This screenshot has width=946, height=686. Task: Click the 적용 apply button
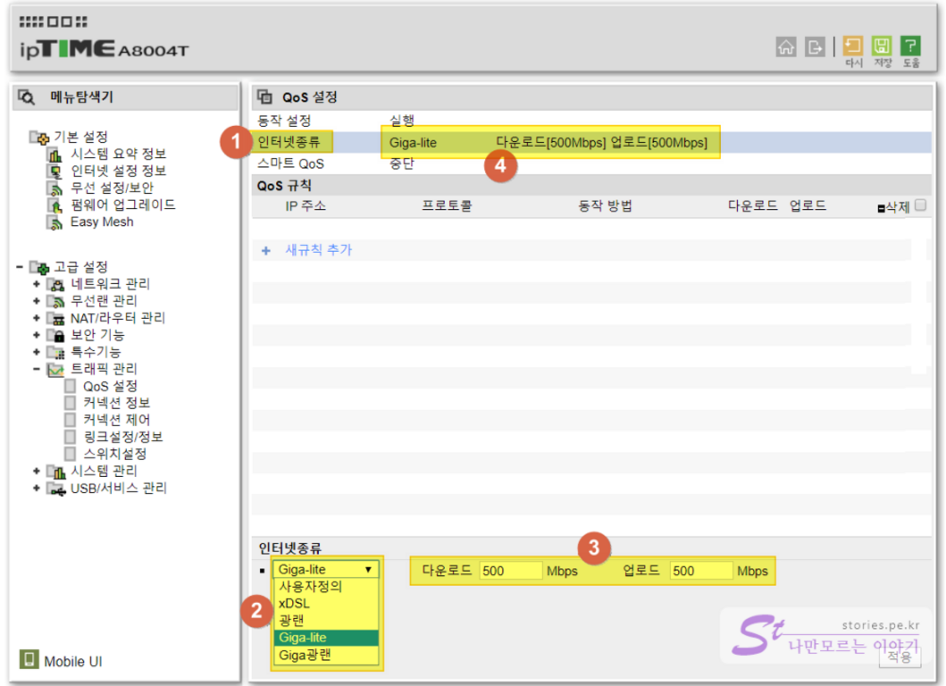[900, 656]
